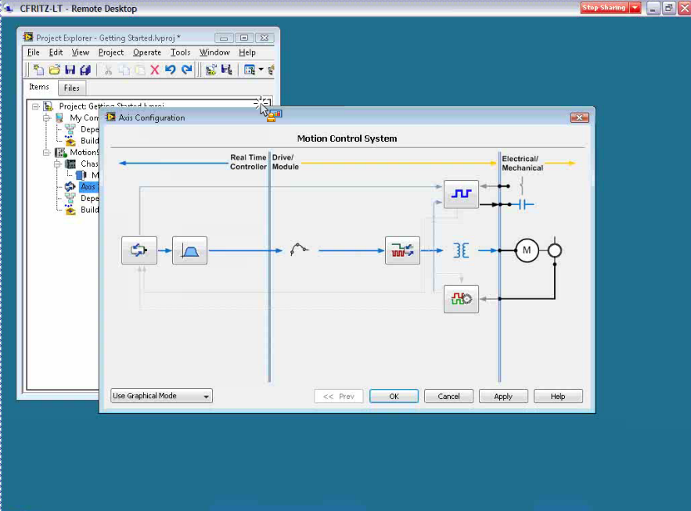Screen dimensions: 691x511
Task: Click the Open Project folder icon
Action: [x=54, y=70]
